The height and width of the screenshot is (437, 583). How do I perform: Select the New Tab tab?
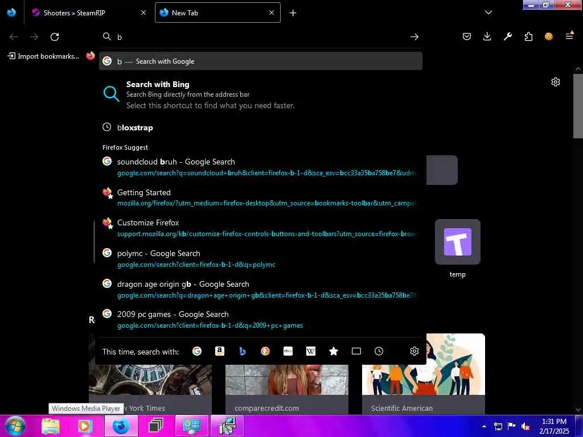pyautogui.click(x=217, y=13)
